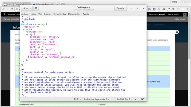
Task: Open the Ayuda menu
Action: click(86, 14)
